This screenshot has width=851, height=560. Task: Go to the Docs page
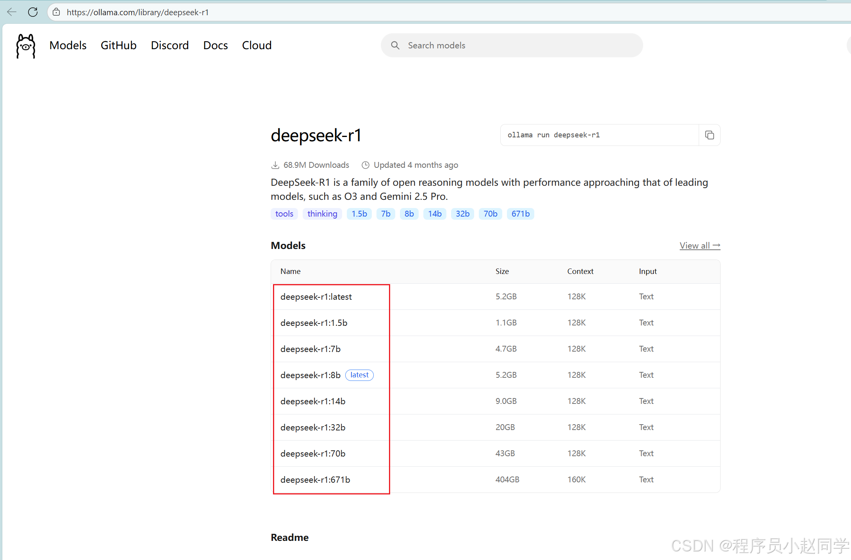point(215,45)
